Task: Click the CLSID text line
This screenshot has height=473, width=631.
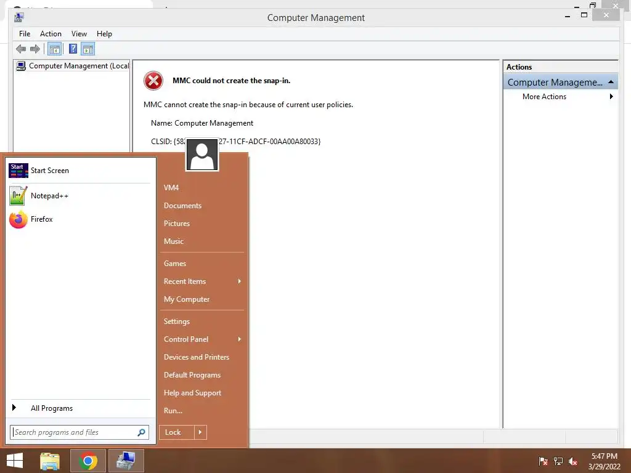Action: tap(236, 142)
